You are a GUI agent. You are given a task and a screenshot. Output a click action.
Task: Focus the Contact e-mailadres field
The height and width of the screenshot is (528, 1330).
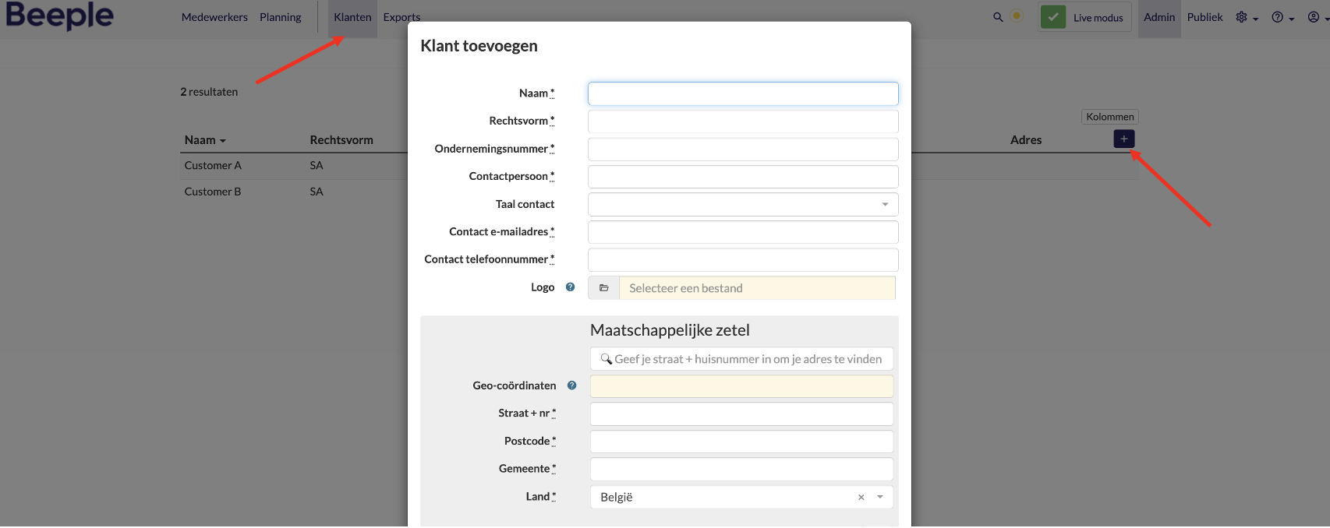(x=743, y=232)
